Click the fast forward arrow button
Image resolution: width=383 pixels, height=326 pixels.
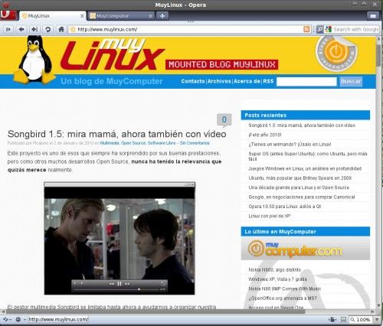click(x=34, y=29)
